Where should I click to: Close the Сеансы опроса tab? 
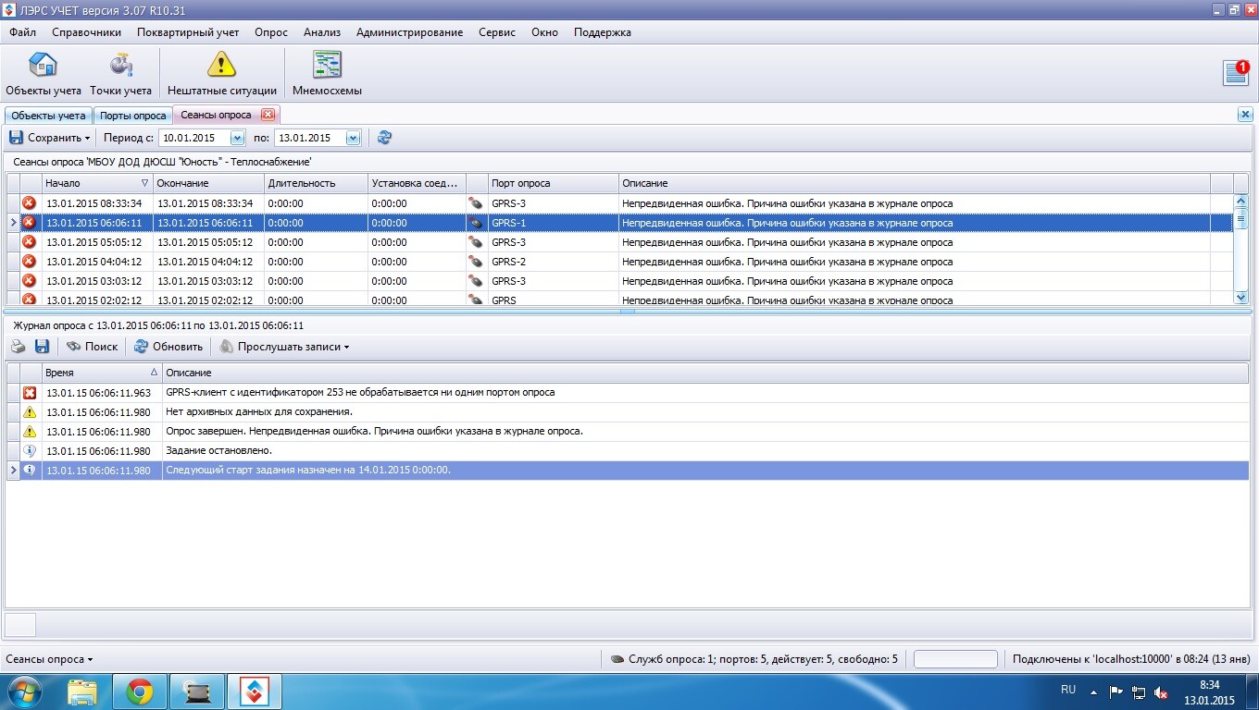(x=268, y=115)
